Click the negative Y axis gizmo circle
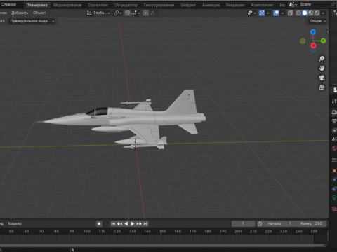 (303, 41)
